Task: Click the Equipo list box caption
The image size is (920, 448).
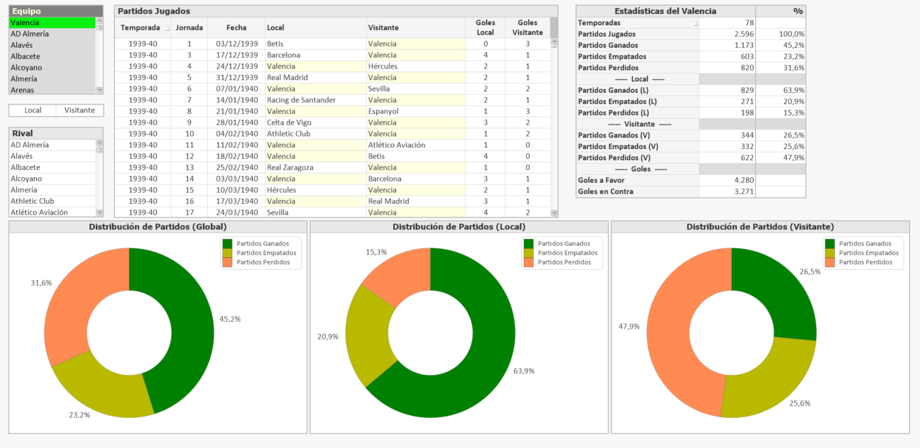Action: point(56,11)
